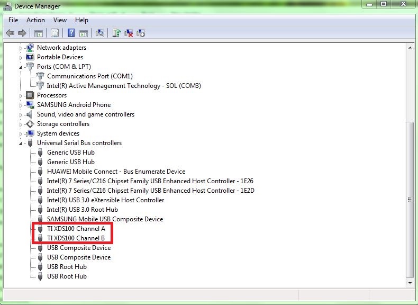418x305 pixels.
Task: Select TI XDS100 Channel A entry
Action: click(76, 229)
